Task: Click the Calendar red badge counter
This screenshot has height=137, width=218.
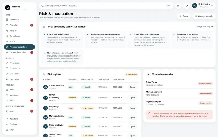Action: (x=32, y=25)
